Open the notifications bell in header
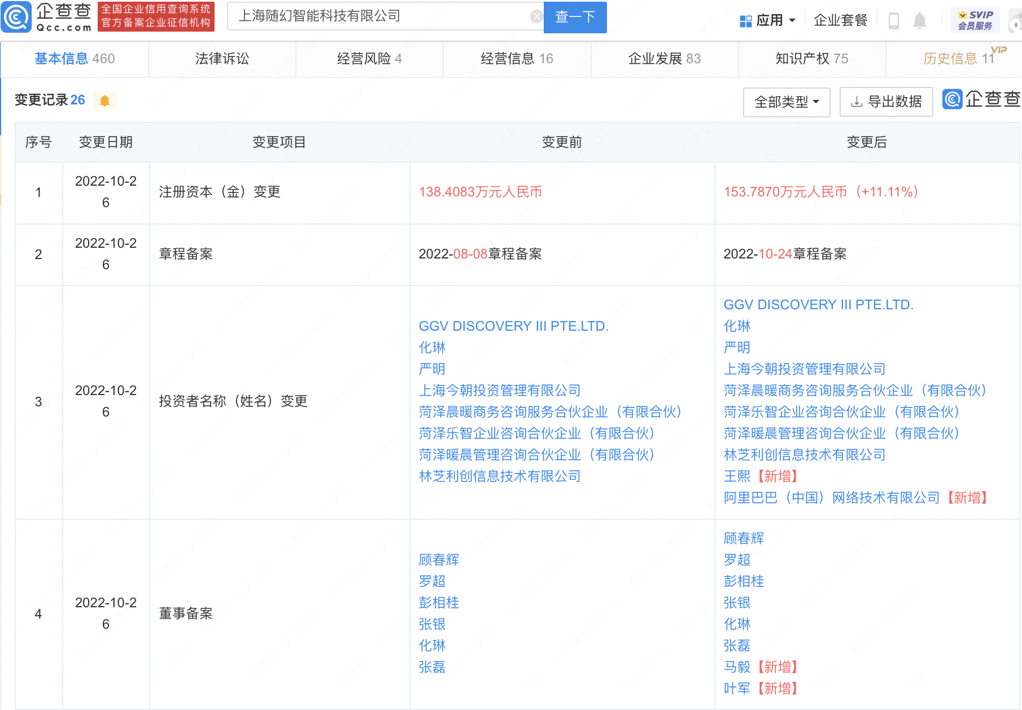The height and width of the screenshot is (710, 1022). point(920,21)
